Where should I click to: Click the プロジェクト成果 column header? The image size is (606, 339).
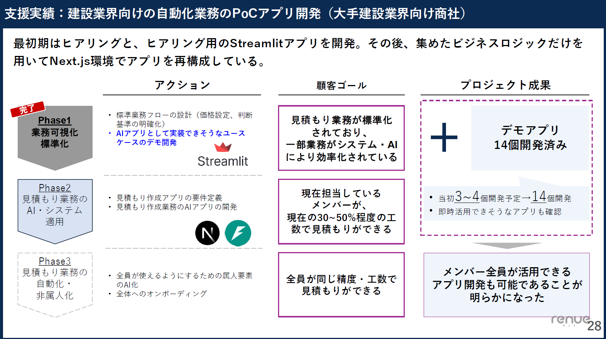pyautogui.click(x=505, y=85)
